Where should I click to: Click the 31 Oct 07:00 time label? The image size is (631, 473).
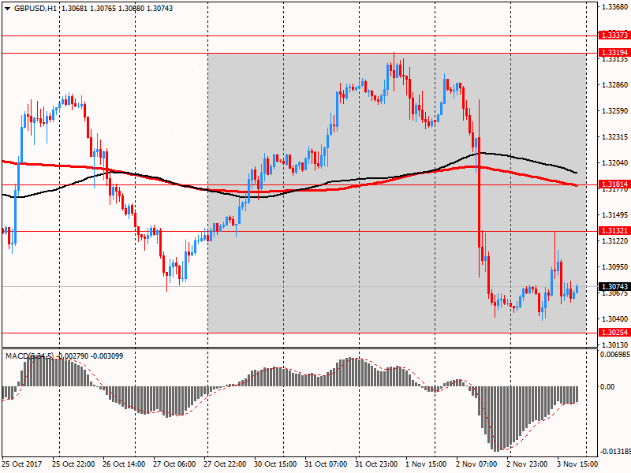326,464
